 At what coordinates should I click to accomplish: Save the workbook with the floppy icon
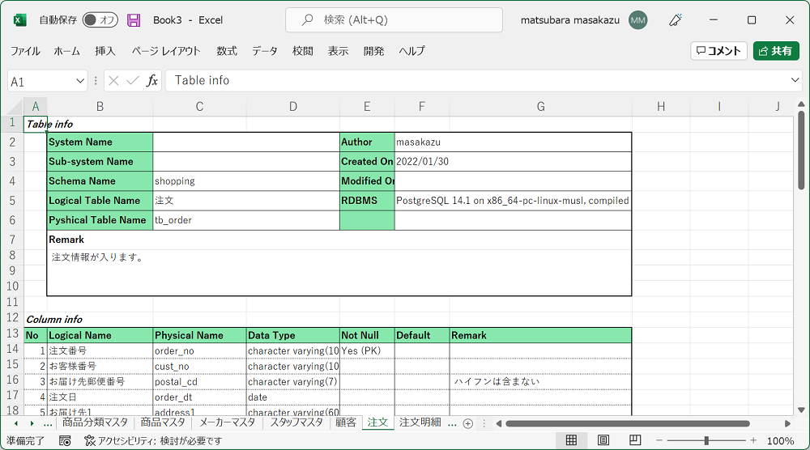coord(134,20)
